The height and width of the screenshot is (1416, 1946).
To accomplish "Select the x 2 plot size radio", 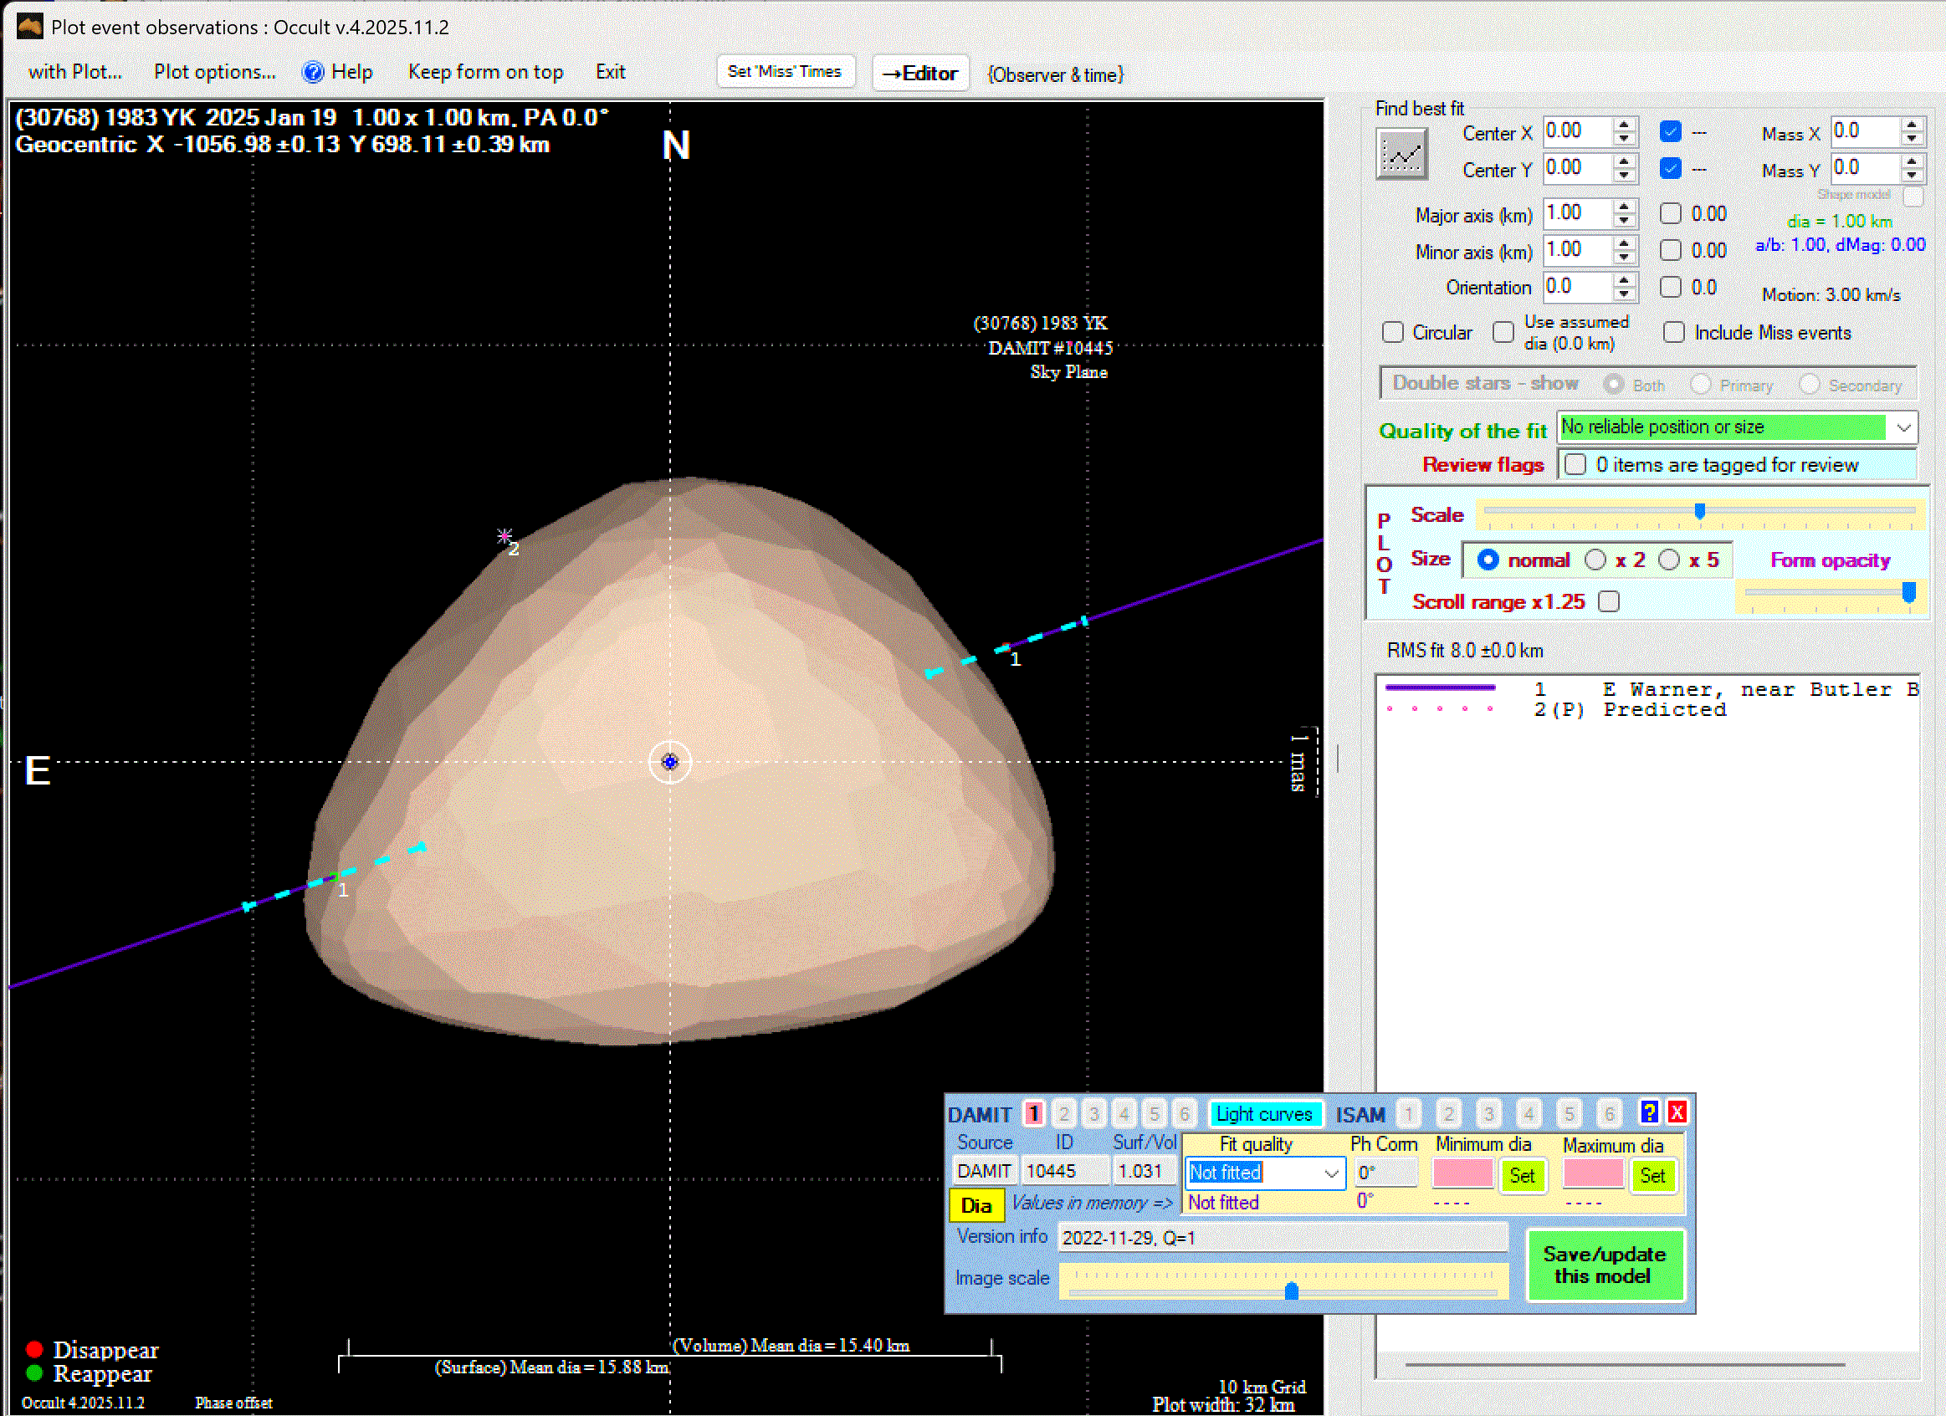I will [1595, 560].
